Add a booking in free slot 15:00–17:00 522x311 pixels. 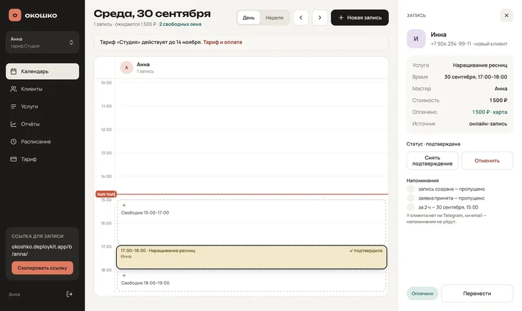click(x=252, y=222)
